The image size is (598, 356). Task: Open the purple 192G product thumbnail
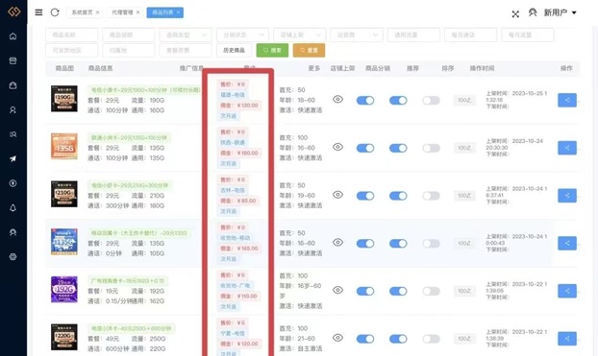click(64, 290)
